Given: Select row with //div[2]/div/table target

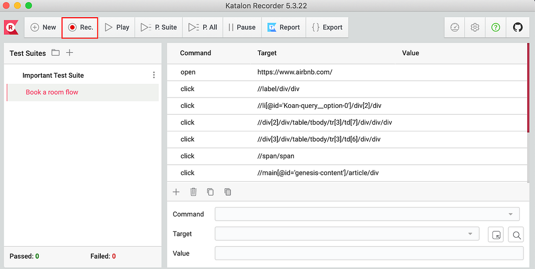Looking at the screenshot, I should (347, 122).
